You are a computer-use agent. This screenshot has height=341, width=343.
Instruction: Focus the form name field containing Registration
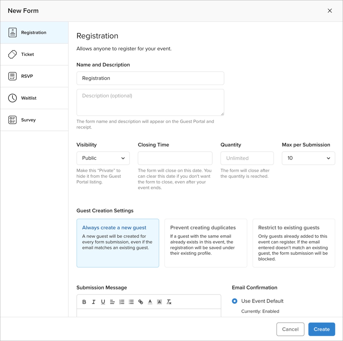(x=150, y=78)
